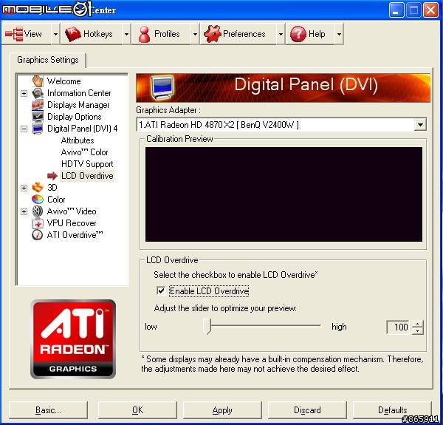443x425 pixels.
Task: Click the ATI Radeon Graphics logo
Action: 73,339
